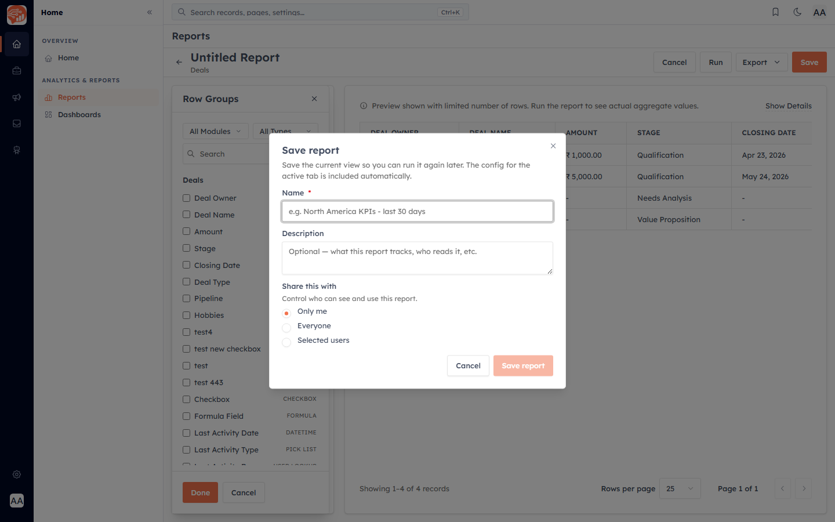Check the Hobbies field
This screenshot has width=835, height=522.
point(187,316)
